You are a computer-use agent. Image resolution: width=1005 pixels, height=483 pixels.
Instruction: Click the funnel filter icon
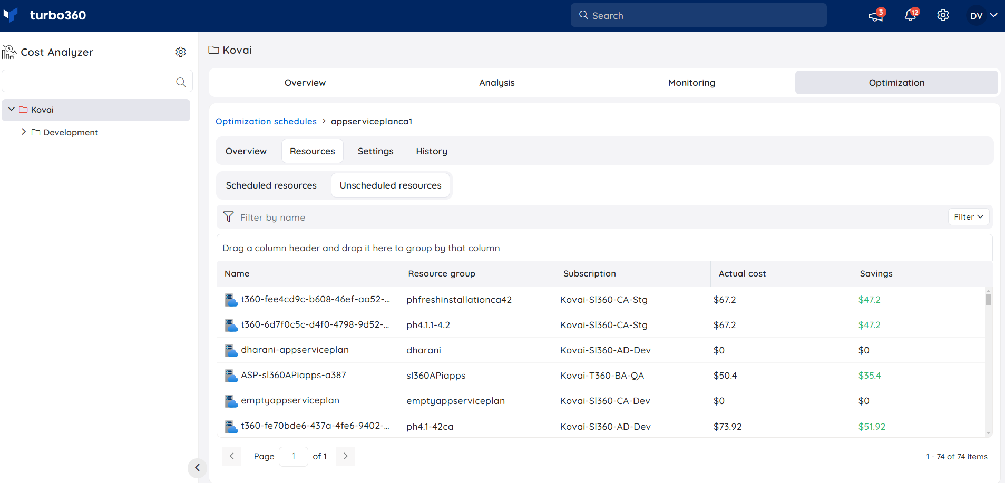[228, 217]
